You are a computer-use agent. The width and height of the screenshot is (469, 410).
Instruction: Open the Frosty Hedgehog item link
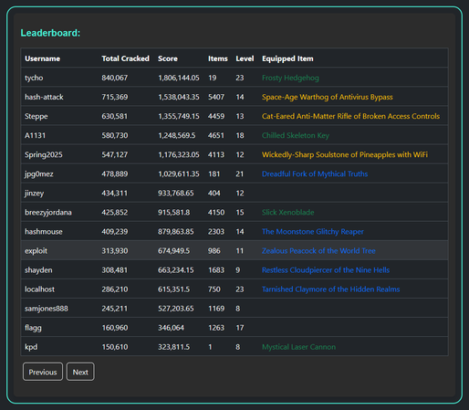(x=290, y=78)
